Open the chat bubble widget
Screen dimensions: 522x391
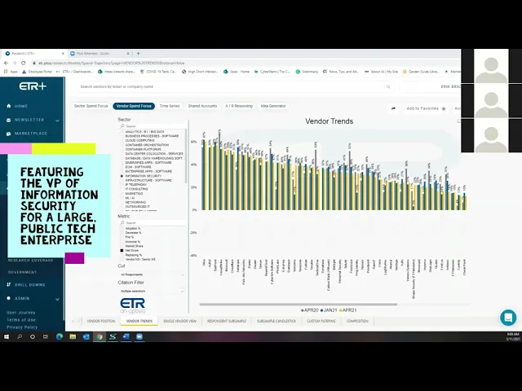[x=508, y=317]
